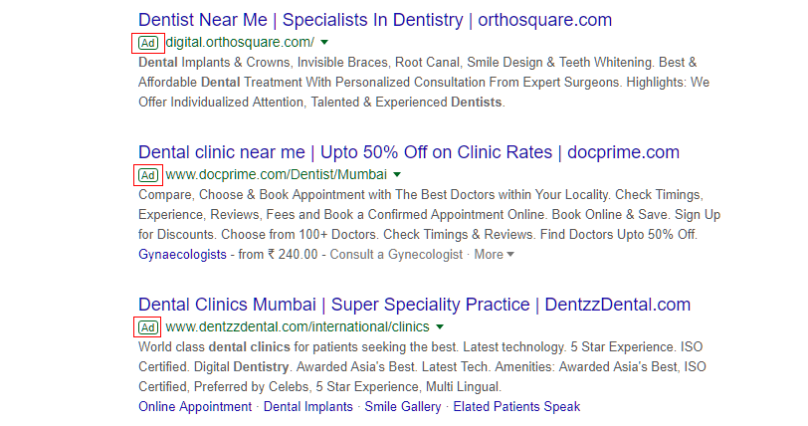The height and width of the screenshot is (426, 808).
Task: Click the Ad badge beside docprime.com URL
Action: click(x=147, y=175)
